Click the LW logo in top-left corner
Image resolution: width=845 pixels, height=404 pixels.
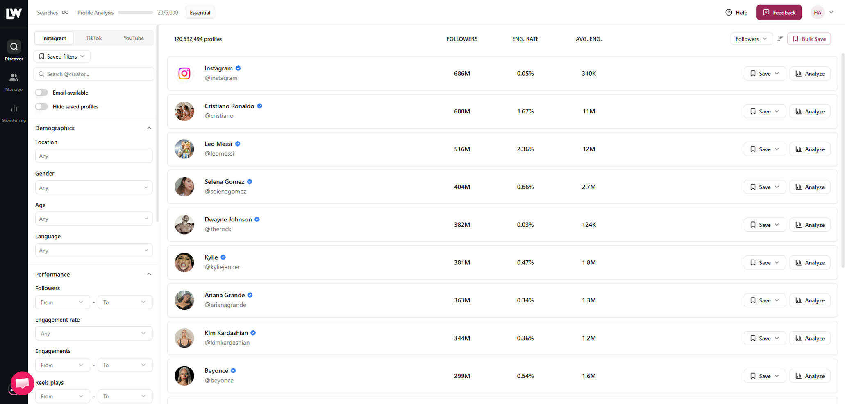pyautogui.click(x=14, y=13)
